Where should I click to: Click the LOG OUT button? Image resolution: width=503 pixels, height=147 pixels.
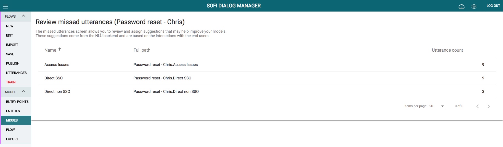[493, 6]
